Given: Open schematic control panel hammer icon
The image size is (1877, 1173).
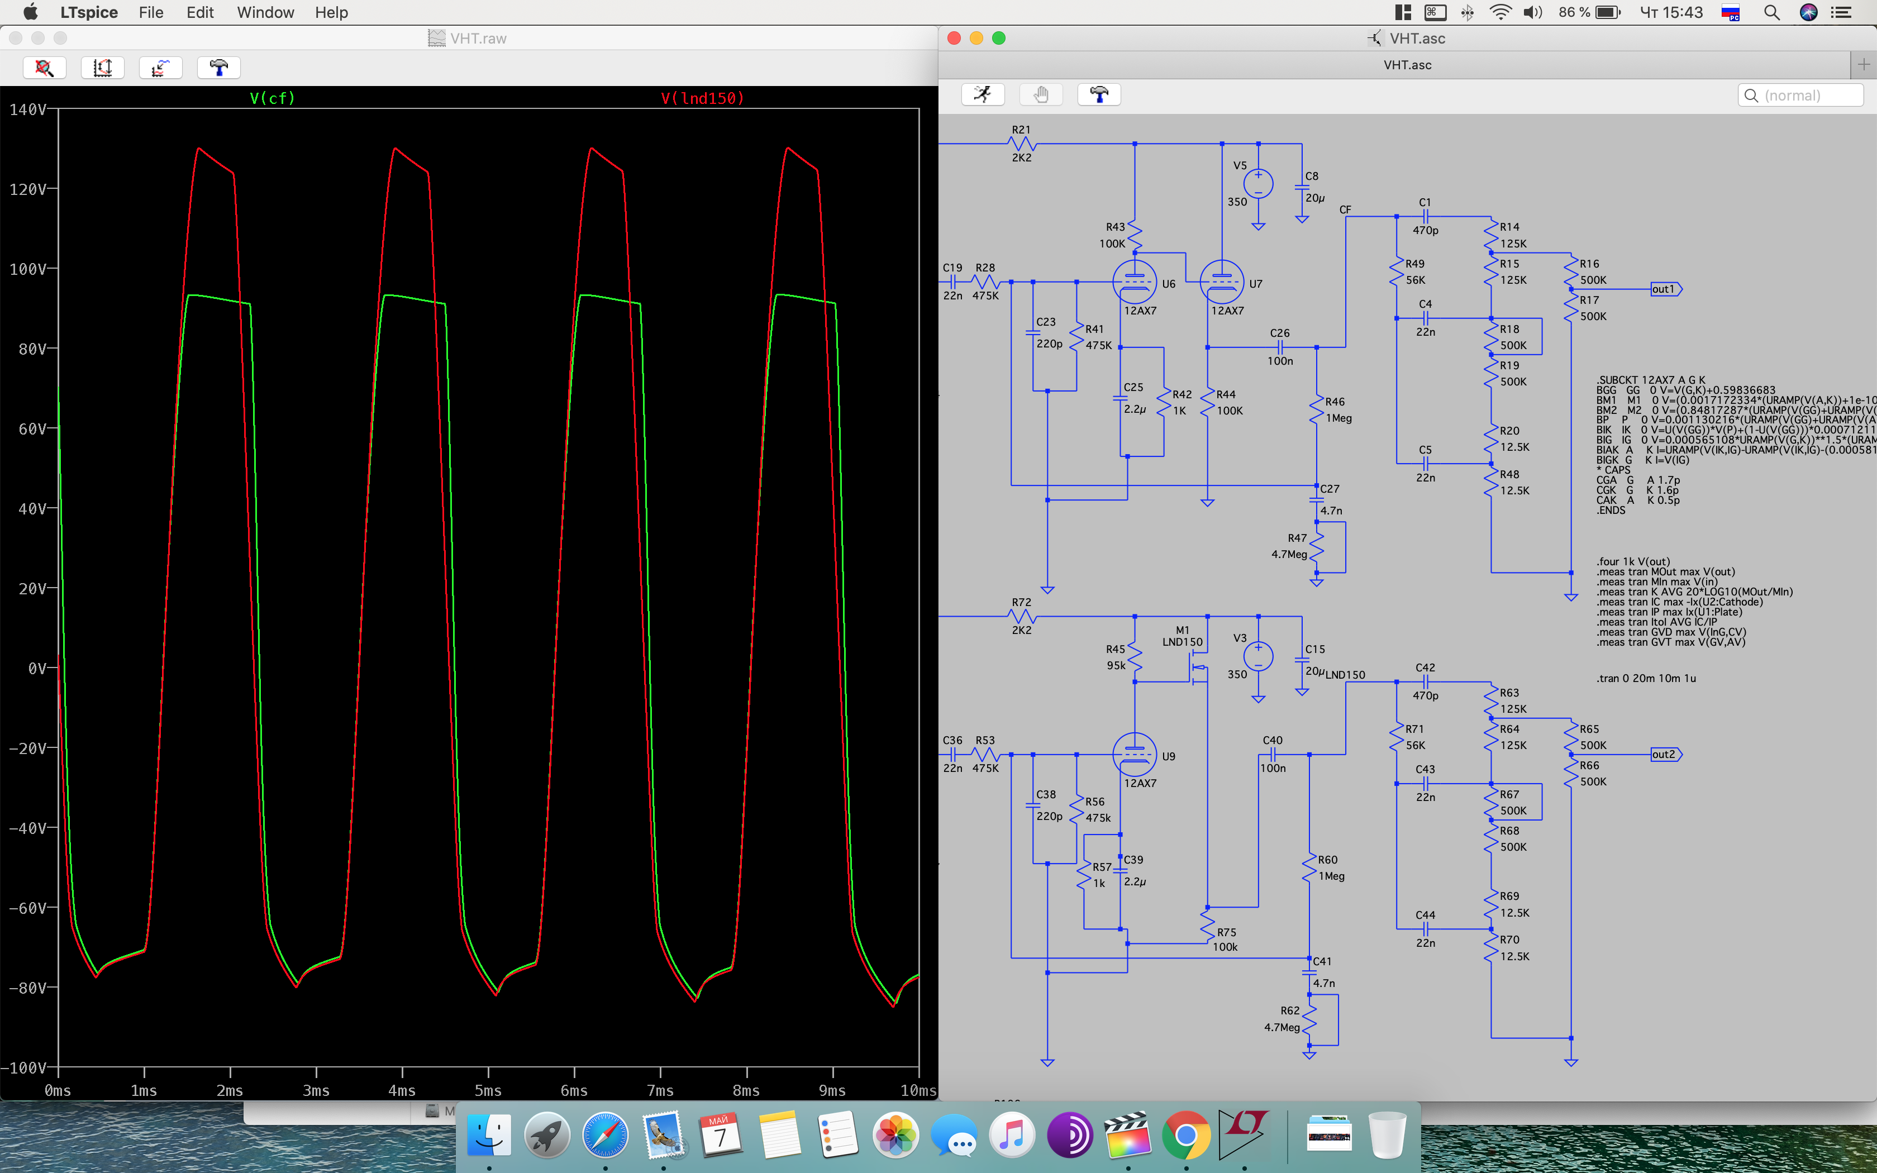Looking at the screenshot, I should [x=1098, y=94].
